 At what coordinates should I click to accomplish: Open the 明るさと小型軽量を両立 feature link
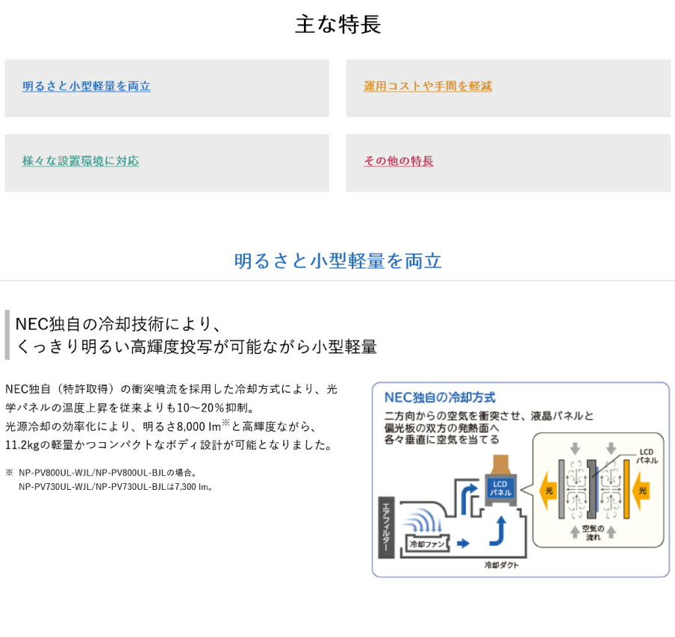point(86,87)
